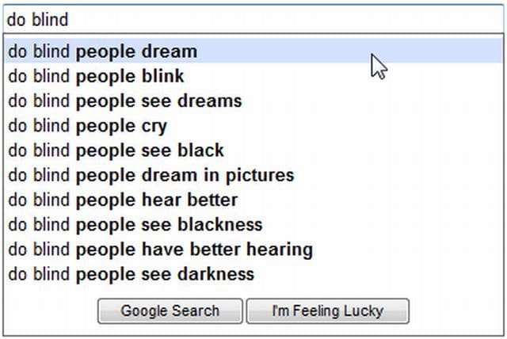This screenshot has width=507, height=339.
Task: Select suggestion 'do blind people dream'
Action: click(103, 52)
